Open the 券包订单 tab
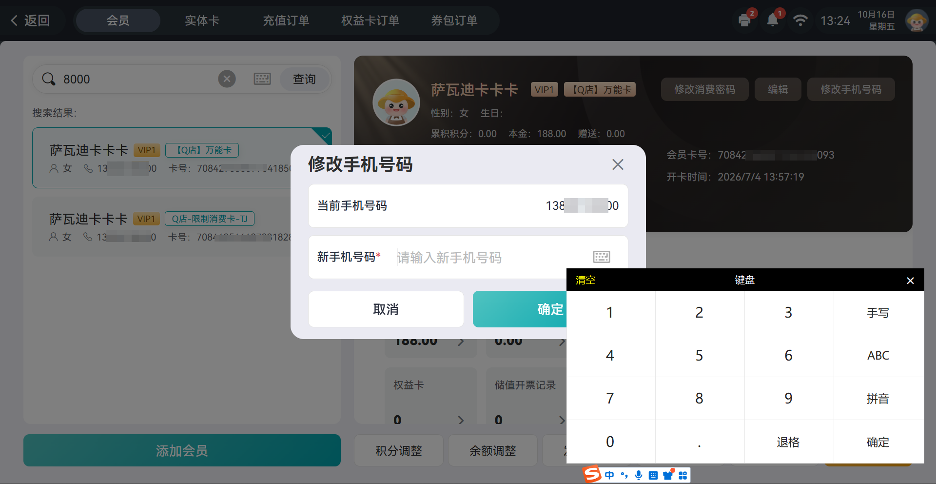The width and height of the screenshot is (936, 484). (x=454, y=20)
